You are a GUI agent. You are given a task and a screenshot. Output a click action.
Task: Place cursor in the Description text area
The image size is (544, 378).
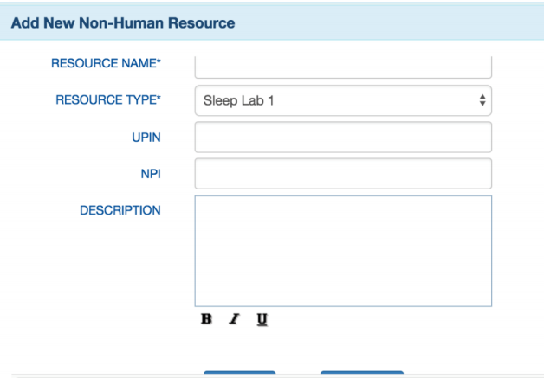343,251
